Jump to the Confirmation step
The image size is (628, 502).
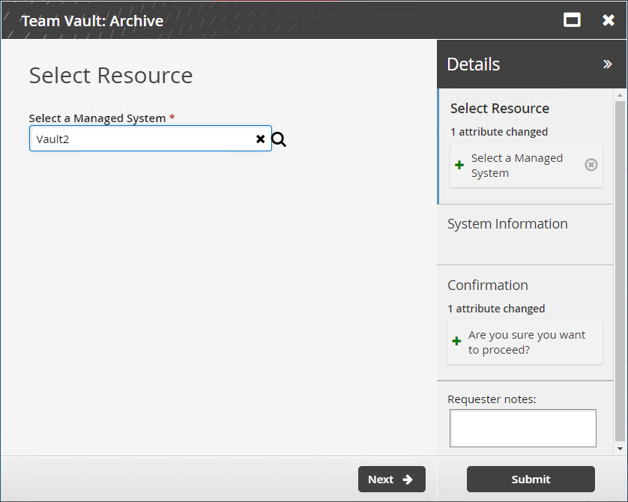click(487, 285)
